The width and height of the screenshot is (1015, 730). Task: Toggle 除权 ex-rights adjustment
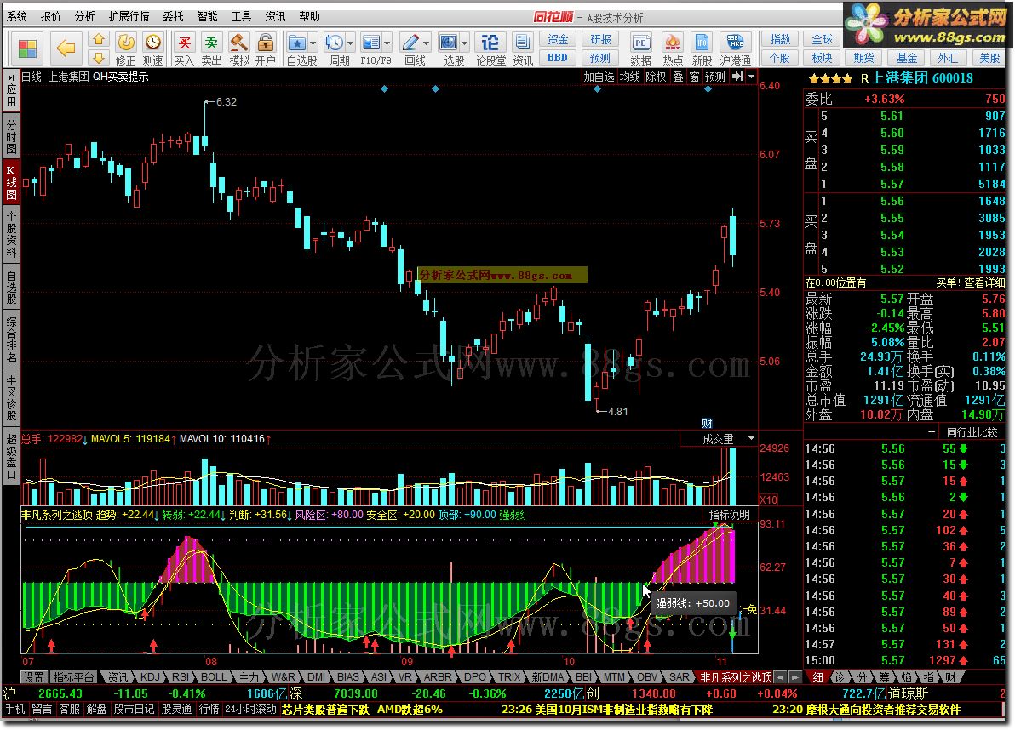[x=656, y=77]
